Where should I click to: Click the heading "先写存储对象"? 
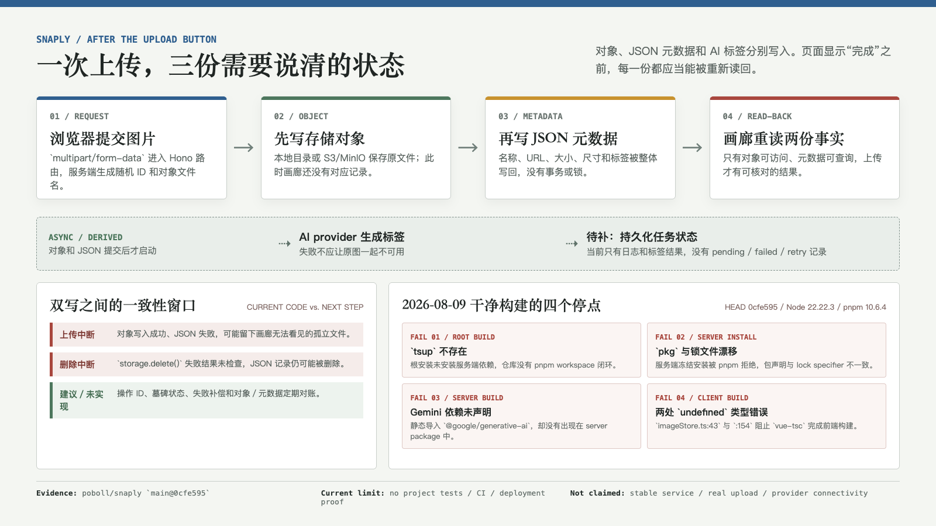(x=319, y=139)
